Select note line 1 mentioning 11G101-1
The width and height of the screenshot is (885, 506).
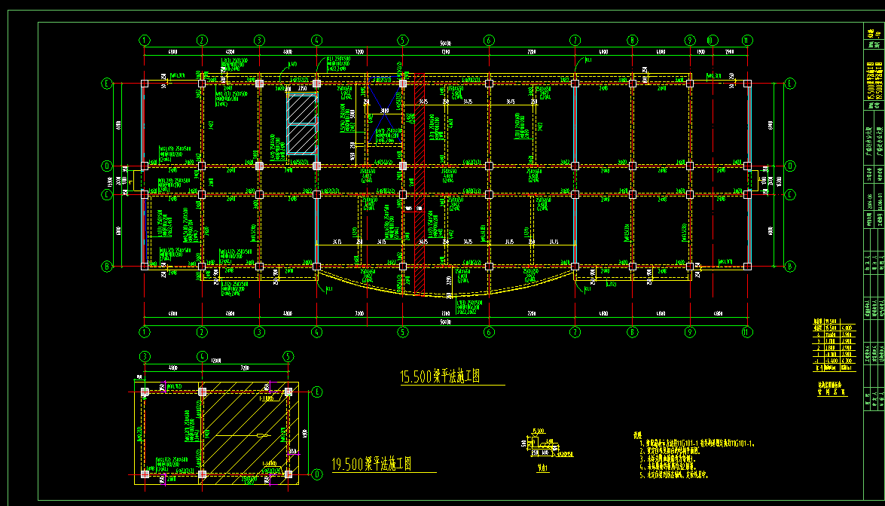(697, 444)
